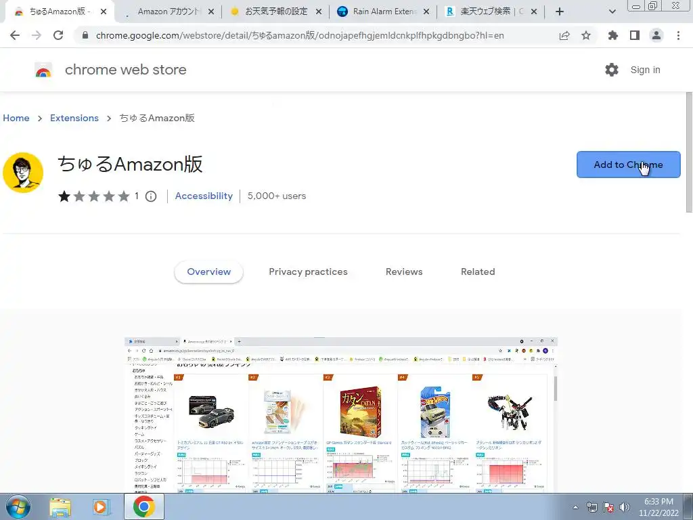This screenshot has height=520, width=693.
Task: Open new tab with plus button
Action: (x=560, y=12)
